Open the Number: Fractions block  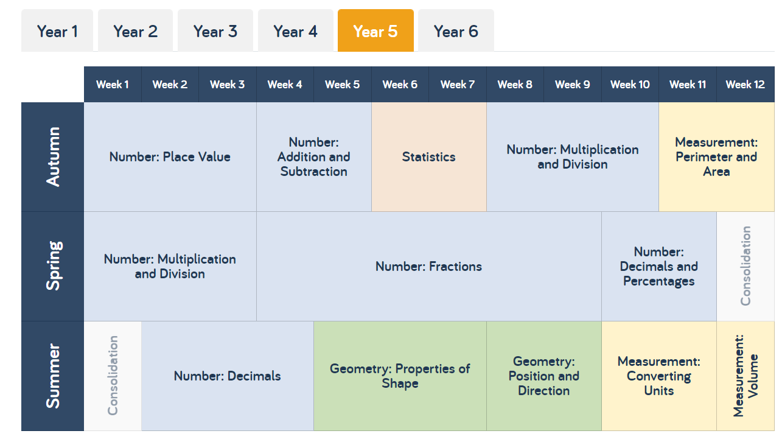tap(429, 267)
